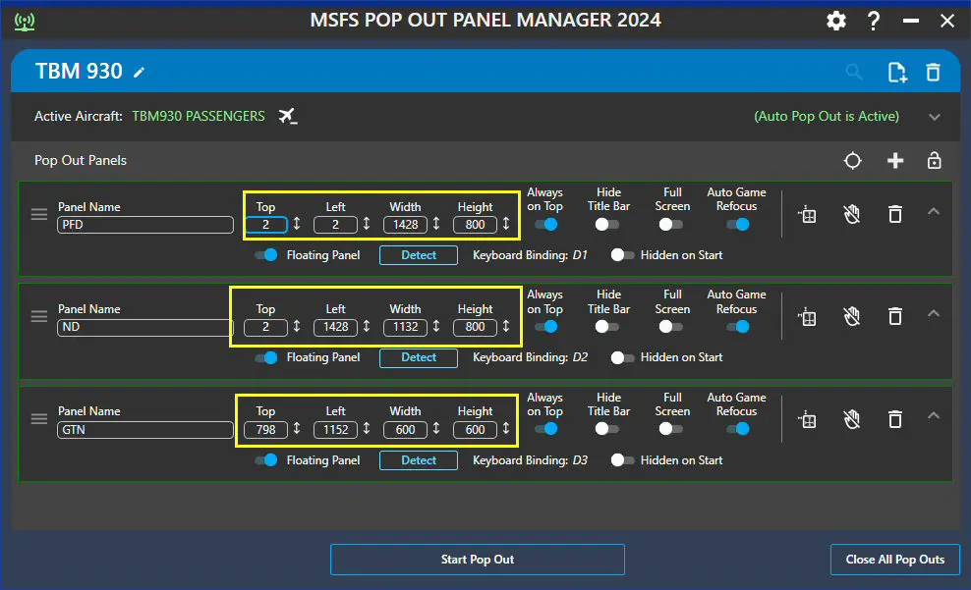Click the crosshair icon beside Pop Out Panels

[853, 161]
